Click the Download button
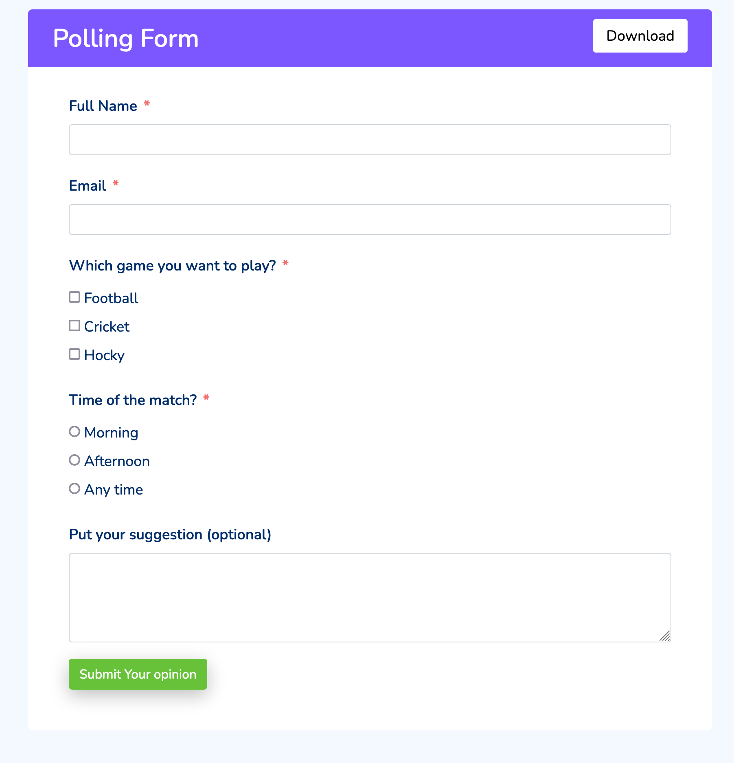 pos(640,36)
